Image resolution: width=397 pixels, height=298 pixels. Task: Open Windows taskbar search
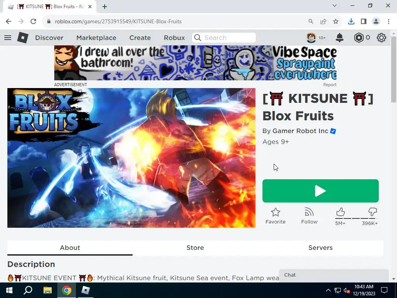click(28, 290)
